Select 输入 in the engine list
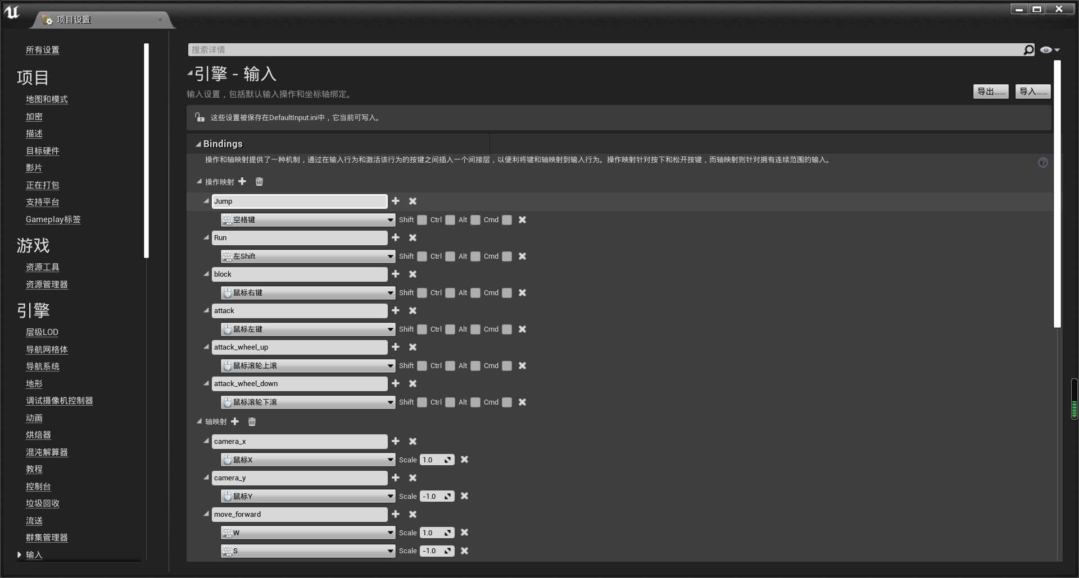 34,555
